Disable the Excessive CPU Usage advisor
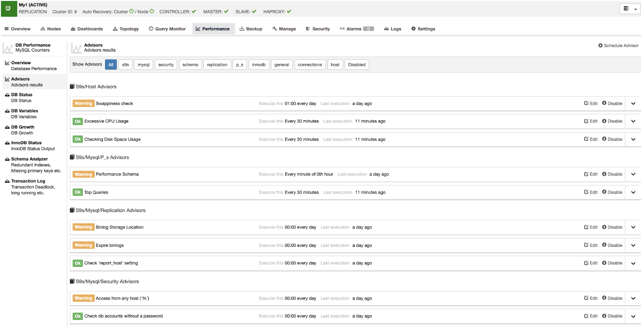This screenshot has height=327, width=641. 612,121
